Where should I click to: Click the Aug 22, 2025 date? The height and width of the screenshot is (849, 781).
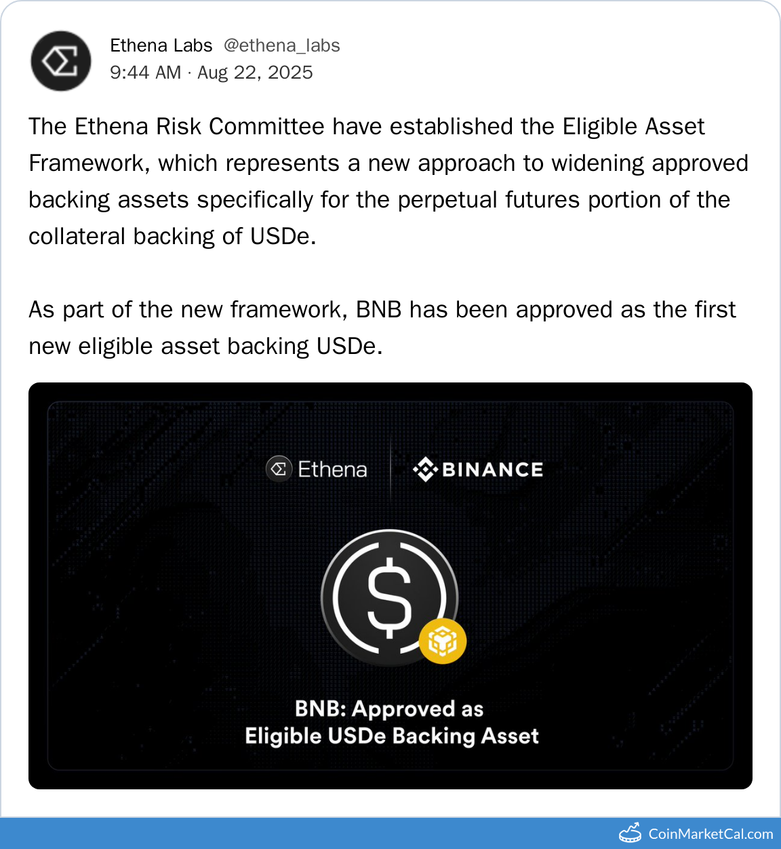[255, 73]
